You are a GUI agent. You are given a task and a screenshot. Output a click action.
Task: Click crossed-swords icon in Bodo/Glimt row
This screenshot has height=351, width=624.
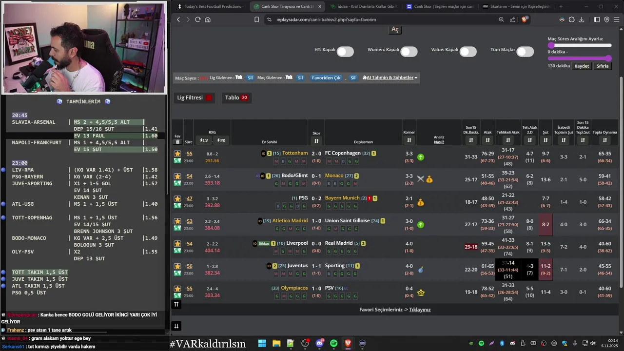[x=421, y=179]
